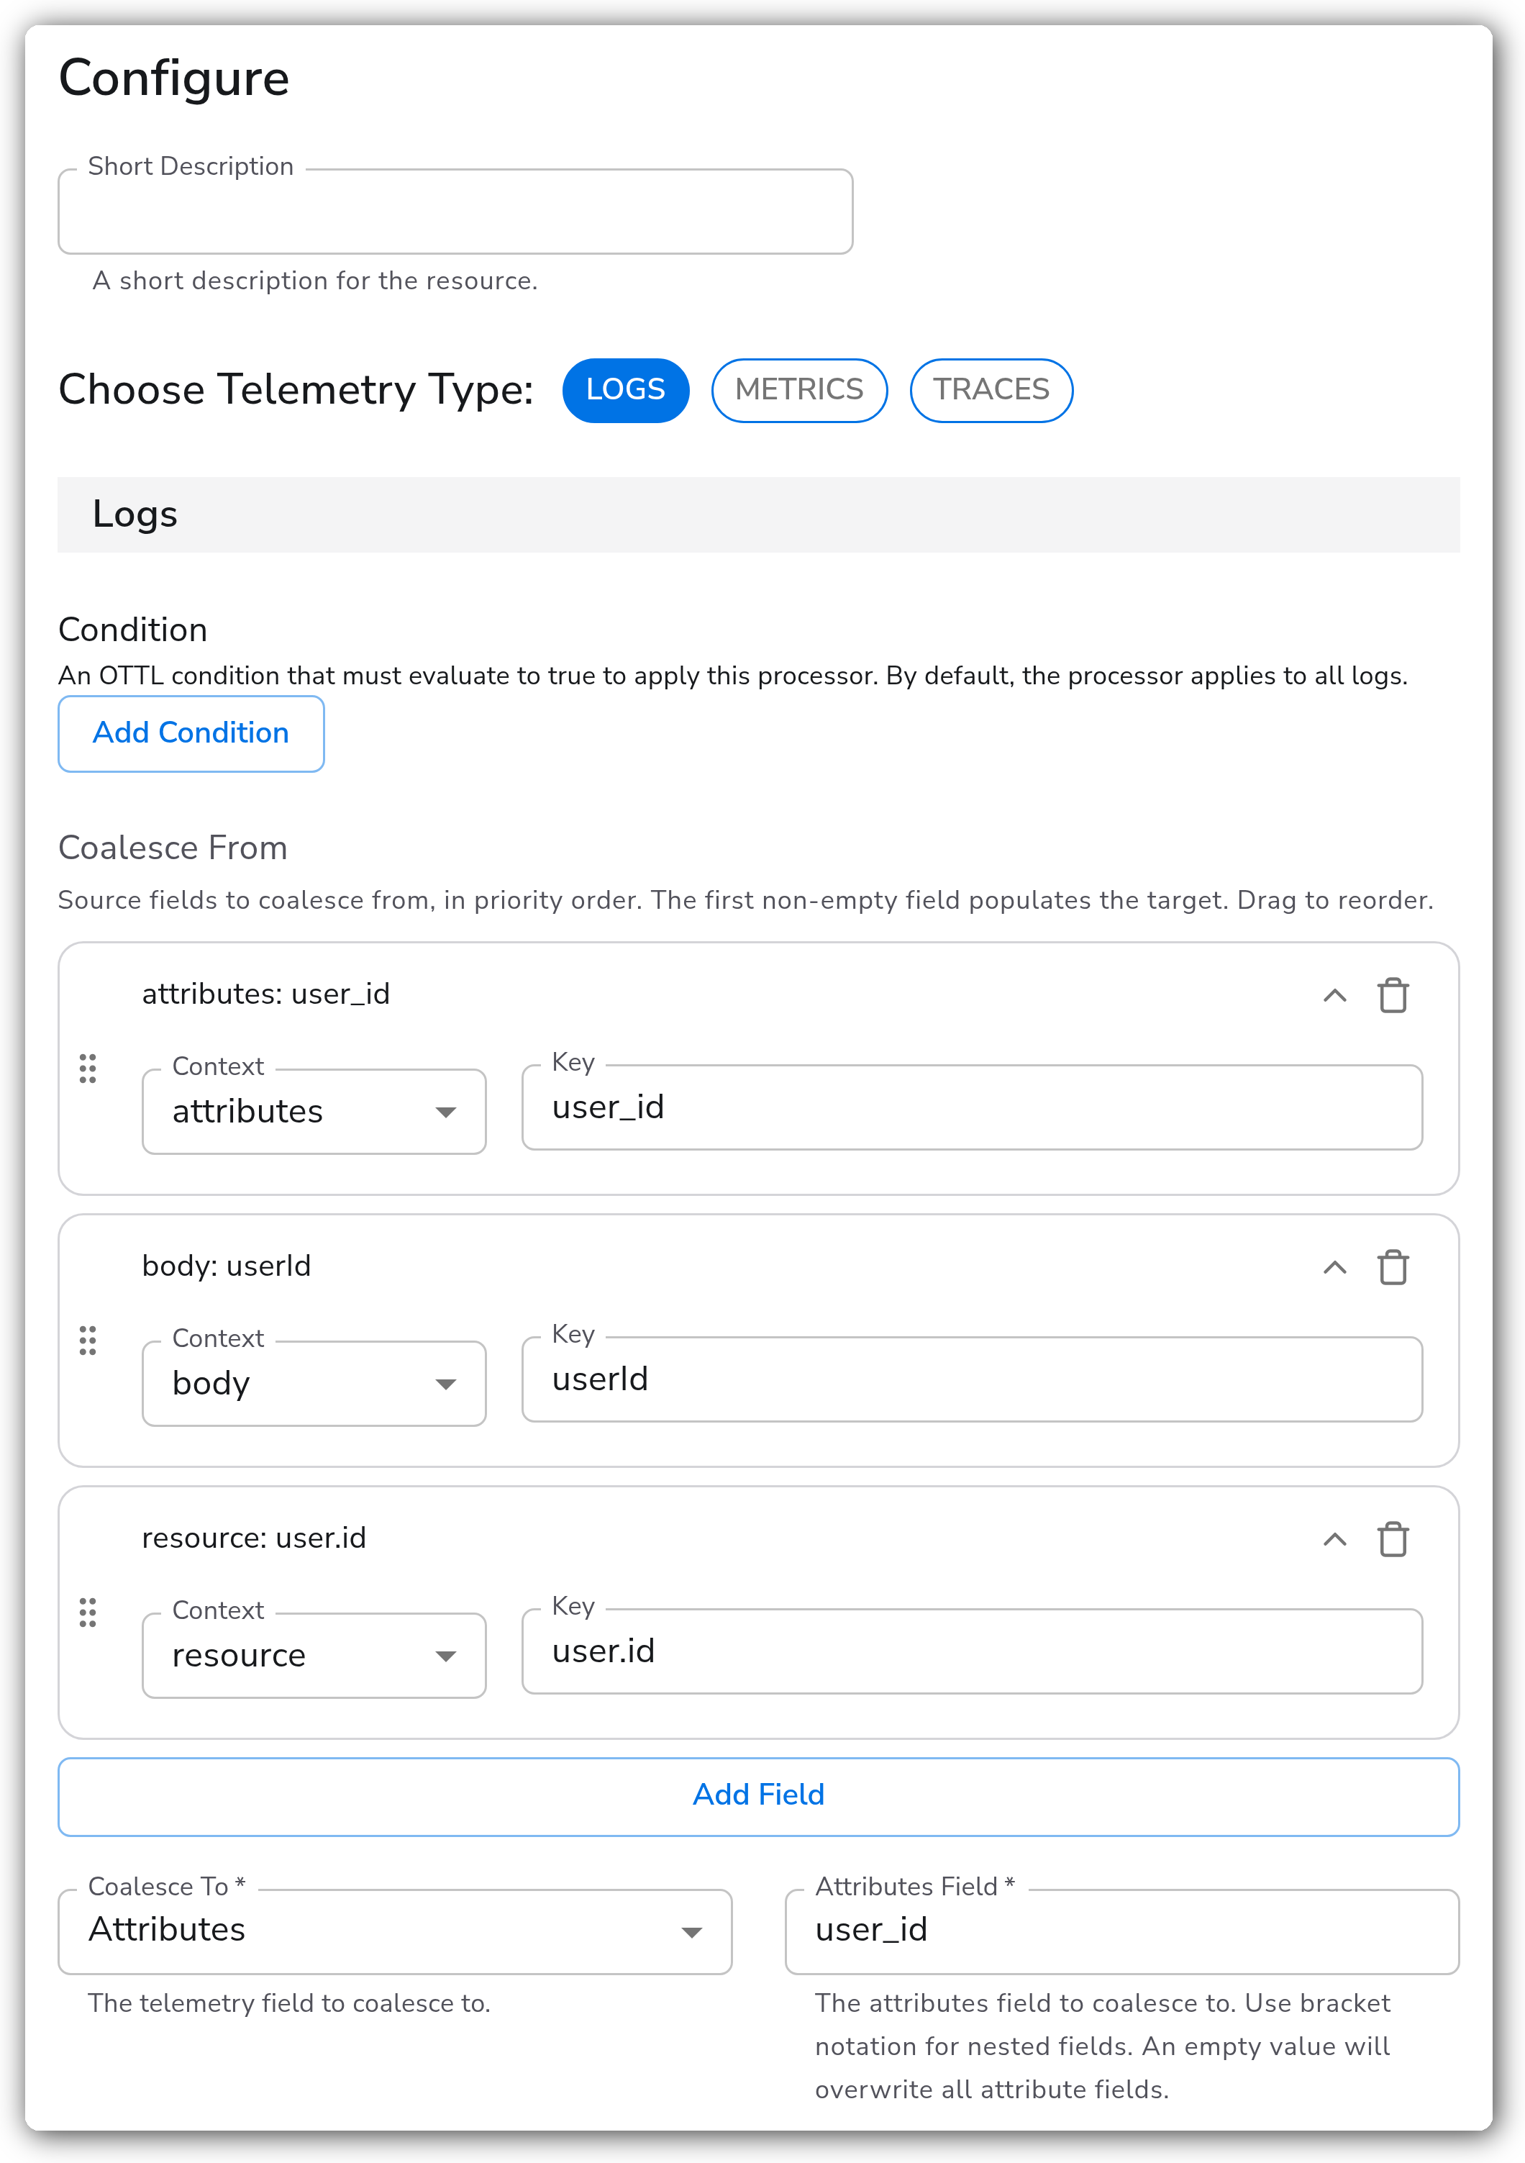The height and width of the screenshot is (2163, 1525).
Task: Grab drag handle of resource: user.id row
Action: [x=88, y=1612]
